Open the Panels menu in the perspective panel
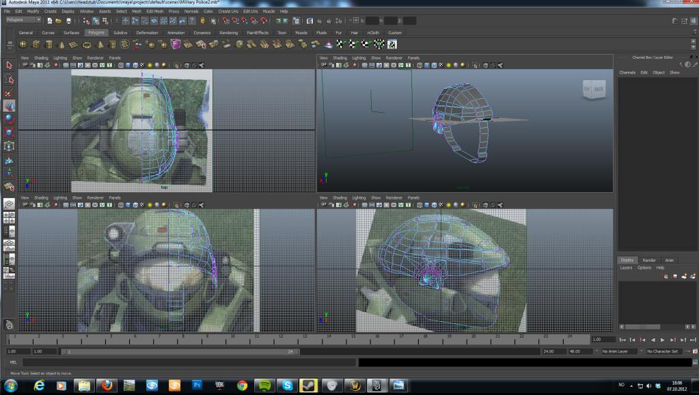Image resolution: width=699 pixels, height=395 pixels. point(413,58)
